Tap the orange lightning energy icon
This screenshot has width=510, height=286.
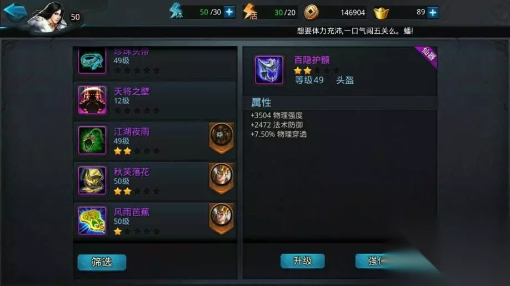[250, 12]
